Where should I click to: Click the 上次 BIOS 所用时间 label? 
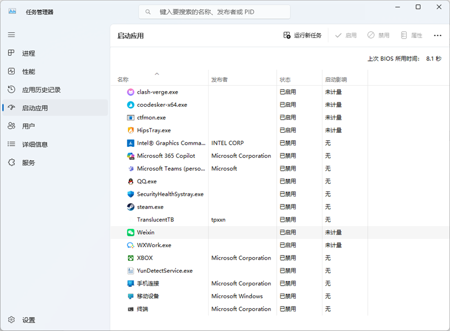pos(393,59)
